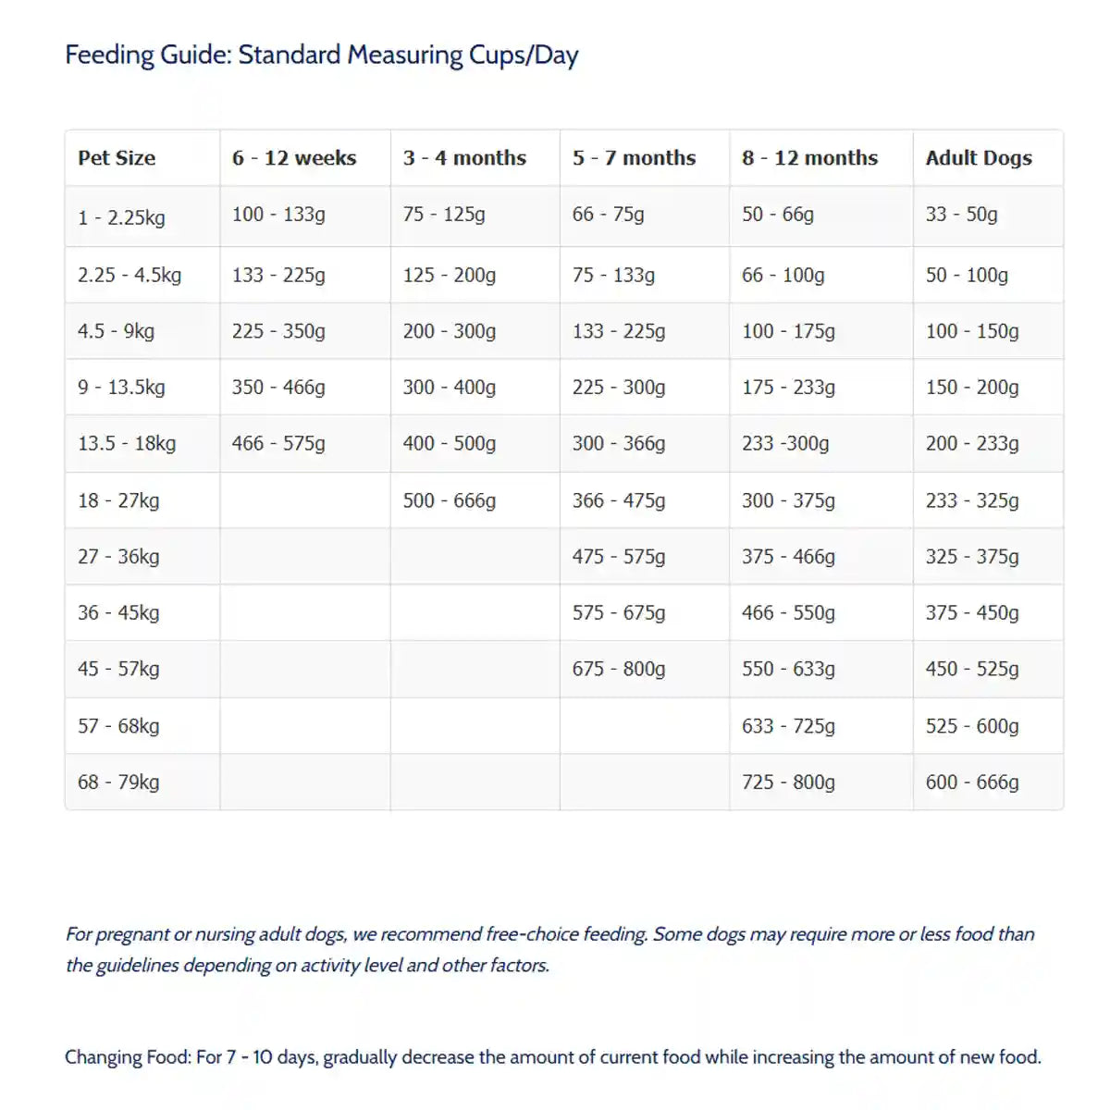Select the 3 - 4 months column header
Screen dimensions: 1110x1110
tap(464, 158)
